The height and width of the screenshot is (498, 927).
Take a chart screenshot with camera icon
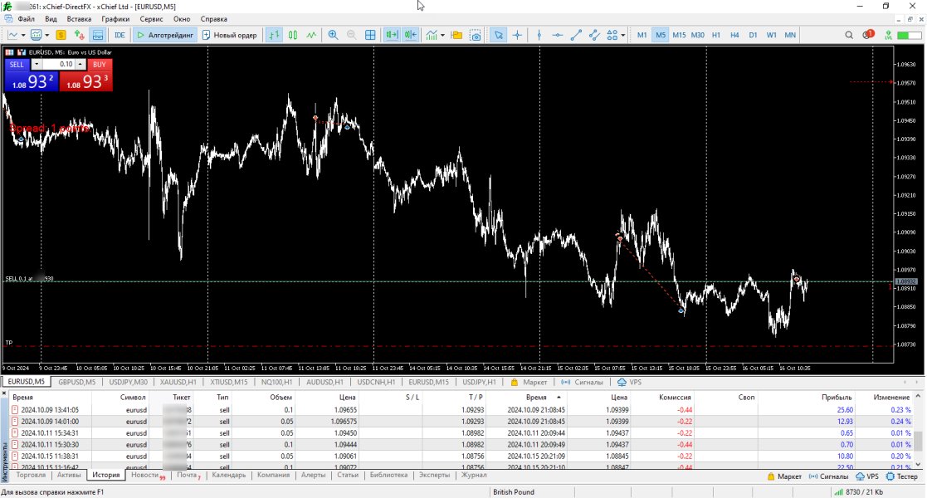[476, 36]
